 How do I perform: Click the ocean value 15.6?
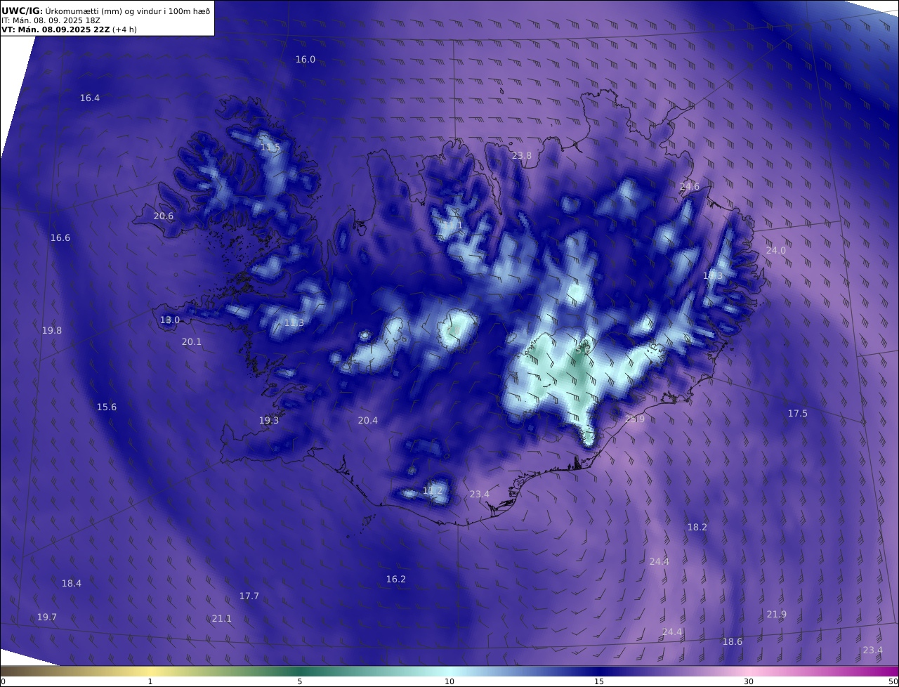point(107,407)
